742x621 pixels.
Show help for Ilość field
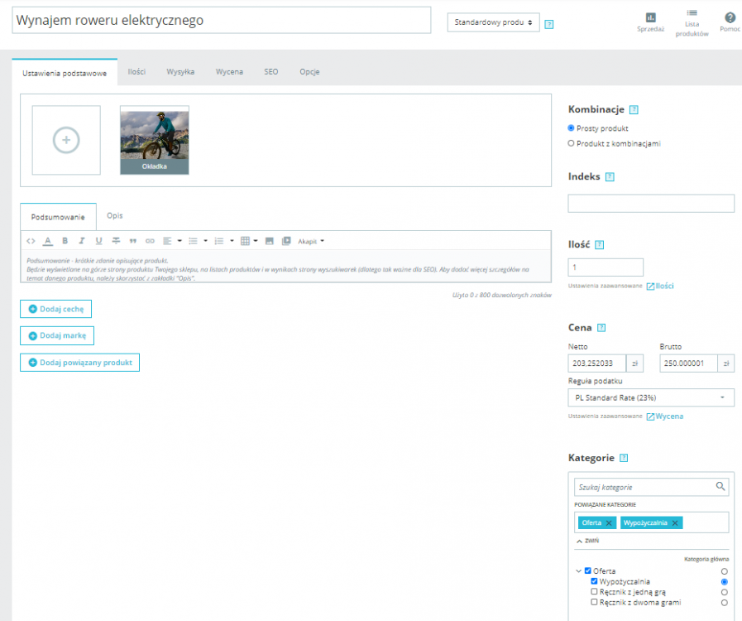600,245
